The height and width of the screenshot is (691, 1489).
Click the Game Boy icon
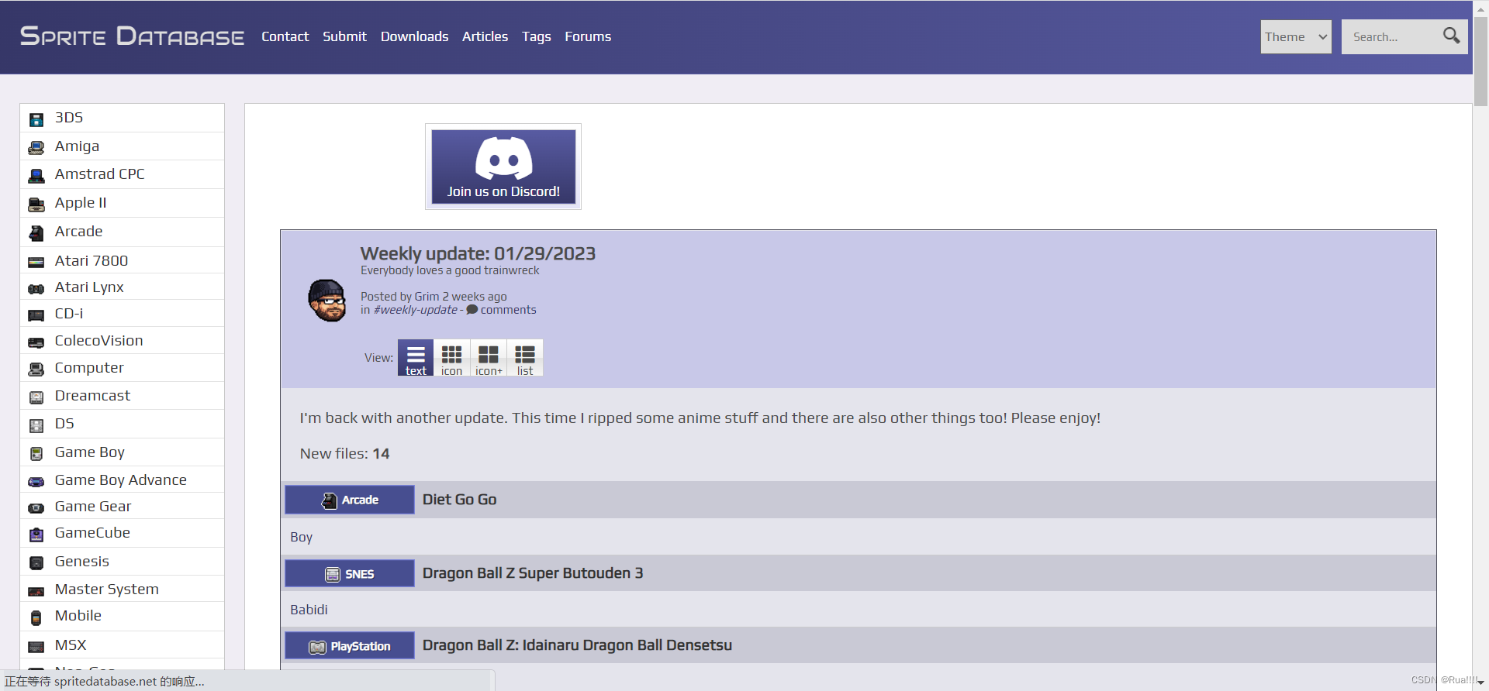[36, 454]
